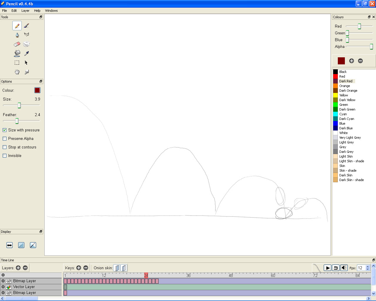
Task: Select the Brush tool
Action: tap(26, 26)
